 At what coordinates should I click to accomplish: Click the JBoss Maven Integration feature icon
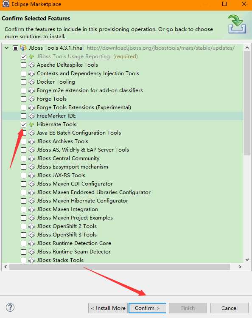pos(31,209)
